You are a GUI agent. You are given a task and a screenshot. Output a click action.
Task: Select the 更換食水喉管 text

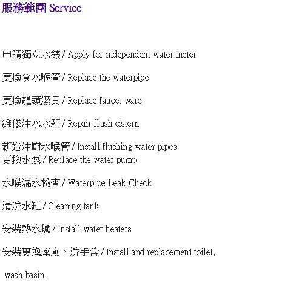tap(32, 78)
